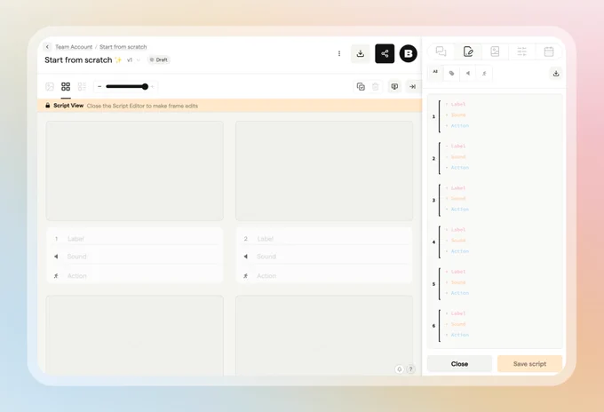Open the Team Account breadcrumb link

click(x=74, y=47)
